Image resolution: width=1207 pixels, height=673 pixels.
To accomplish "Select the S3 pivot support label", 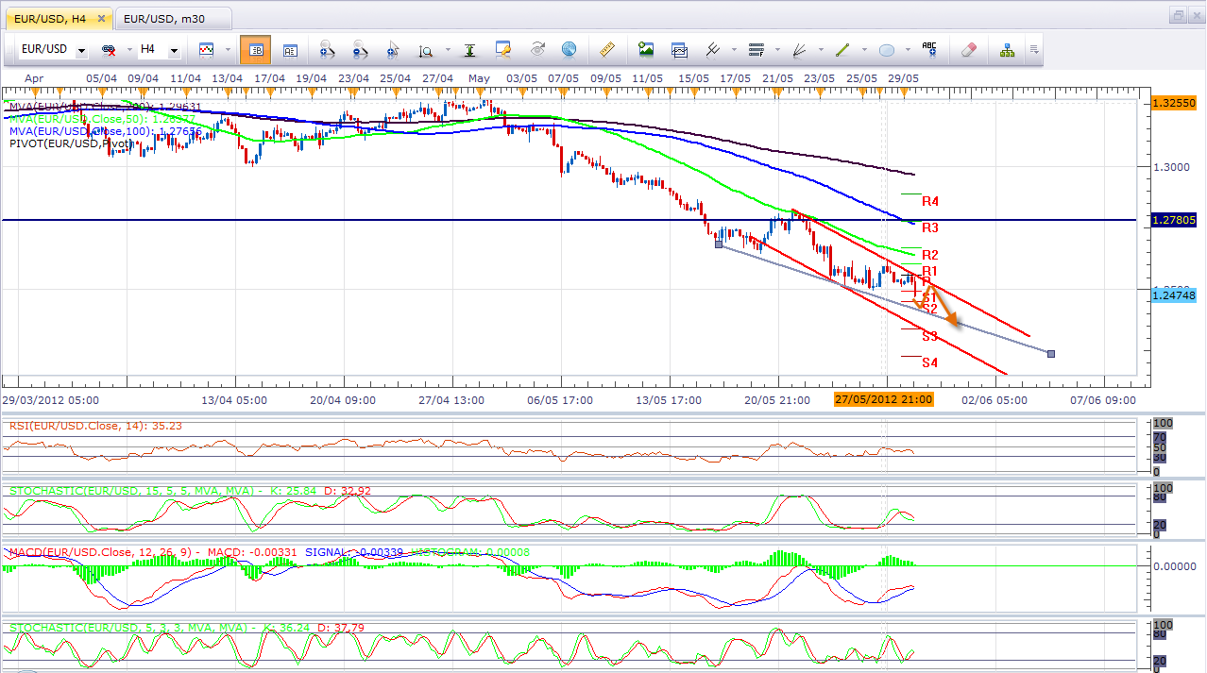I will click(929, 336).
